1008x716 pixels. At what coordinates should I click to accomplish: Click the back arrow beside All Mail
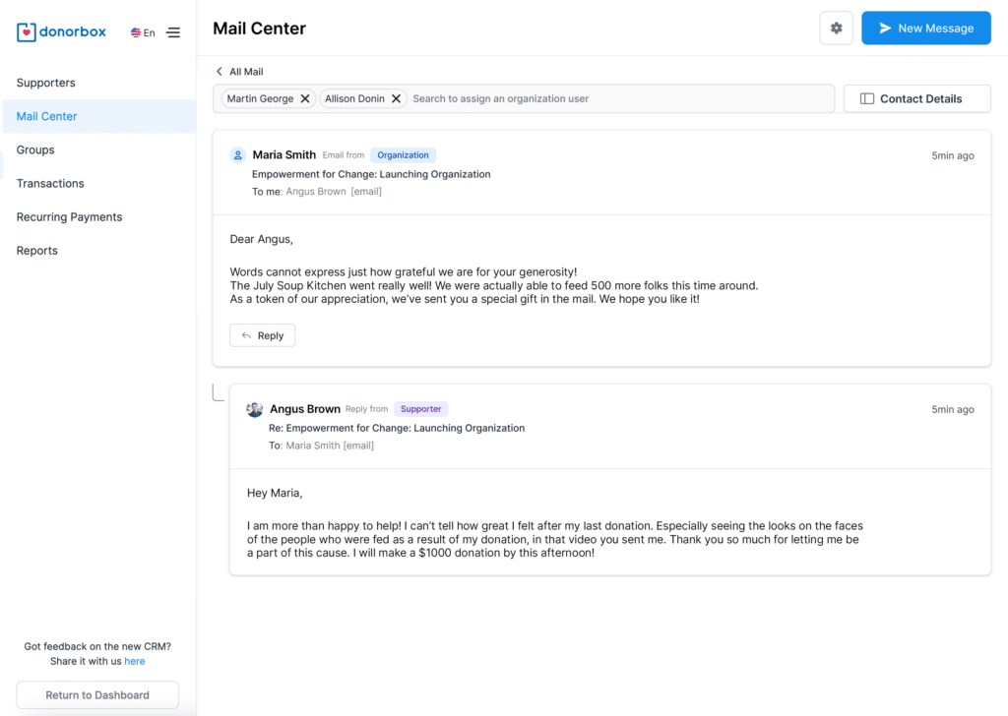point(219,71)
